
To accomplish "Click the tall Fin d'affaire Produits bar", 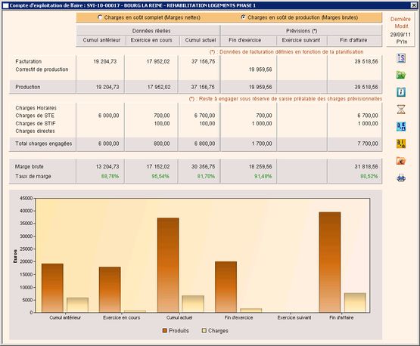I will click(330, 262).
